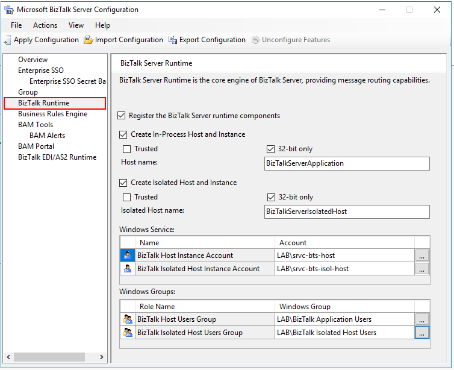This screenshot has height=370, width=454.
Task: Click the LAB\srvc-bts-isol-host account cell
Action: (x=344, y=269)
